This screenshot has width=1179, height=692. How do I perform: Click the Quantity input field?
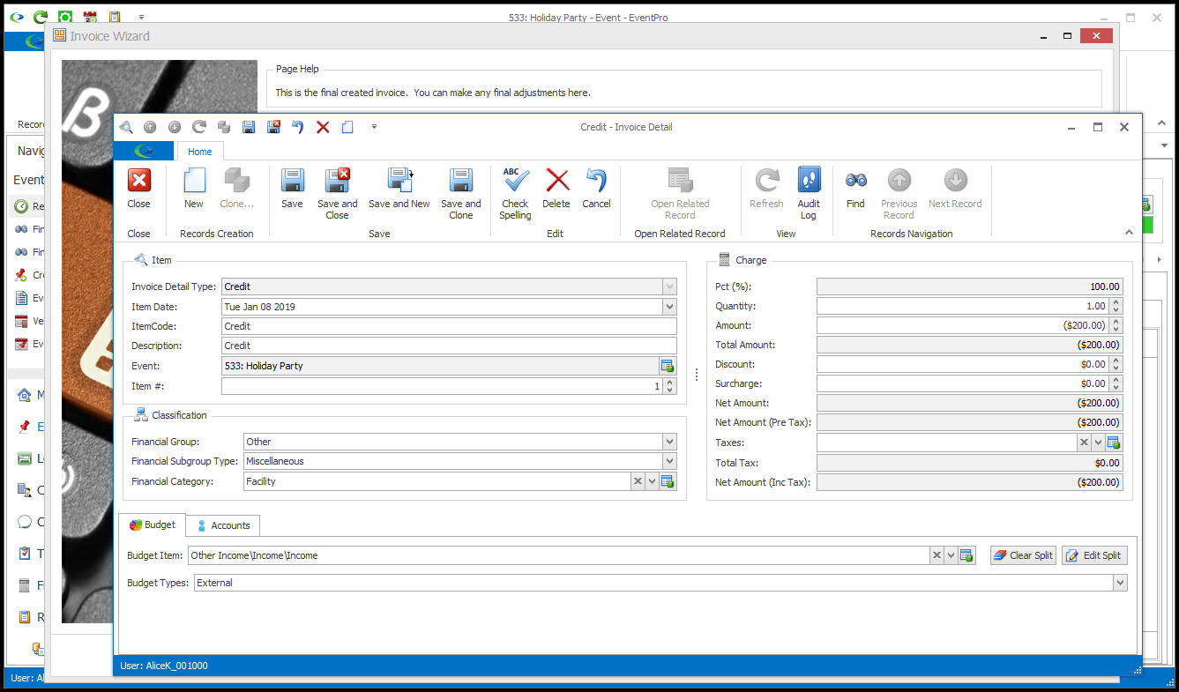(x=963, y=306)
